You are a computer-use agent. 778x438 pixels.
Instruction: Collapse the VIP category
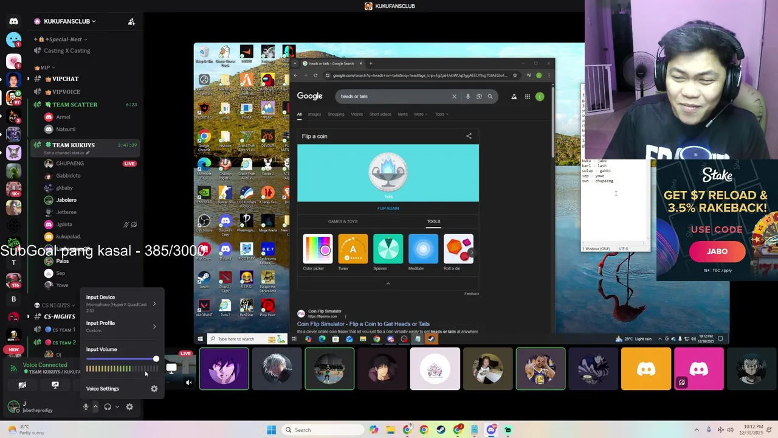(x=45, y=68)
